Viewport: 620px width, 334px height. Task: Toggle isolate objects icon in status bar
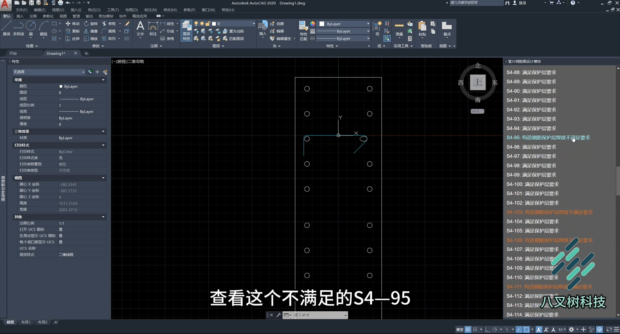pos(592,330)
